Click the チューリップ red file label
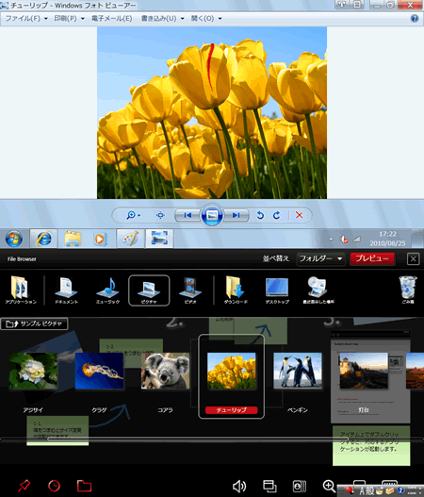 (232, 410)
